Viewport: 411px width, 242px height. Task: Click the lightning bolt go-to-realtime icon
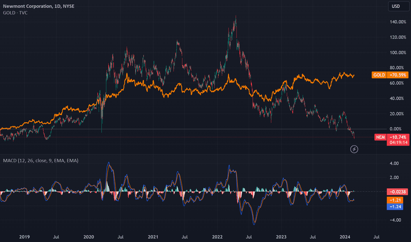[x=354, y=149]
